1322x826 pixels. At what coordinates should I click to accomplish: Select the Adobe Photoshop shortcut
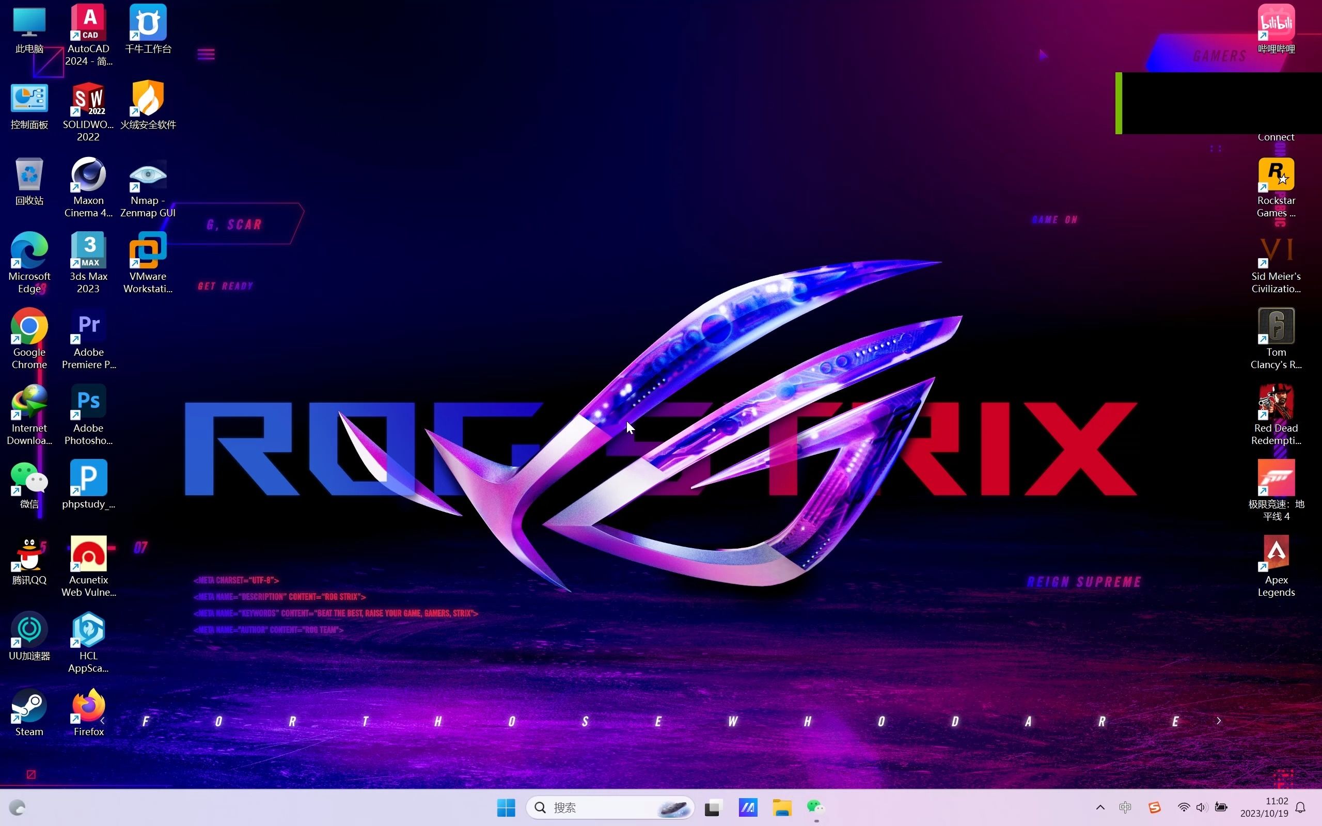point(88,415)
